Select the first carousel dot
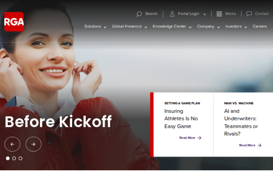Viewport: 273px width, 182px height. (8, 158)
